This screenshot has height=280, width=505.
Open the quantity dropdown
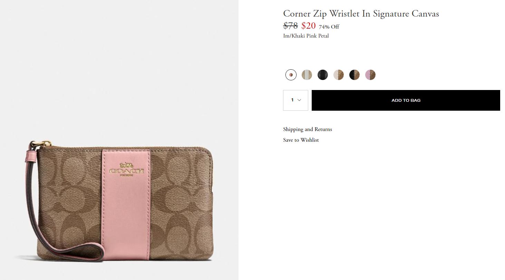point(295,100)
